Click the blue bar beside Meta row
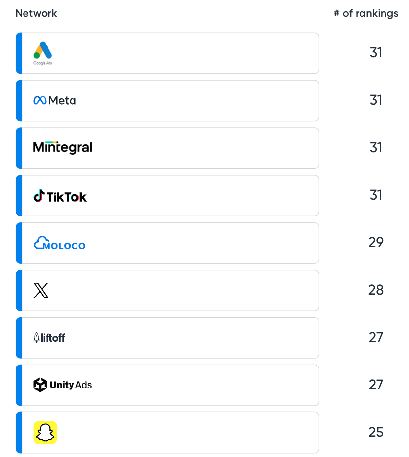 point(19,100)
